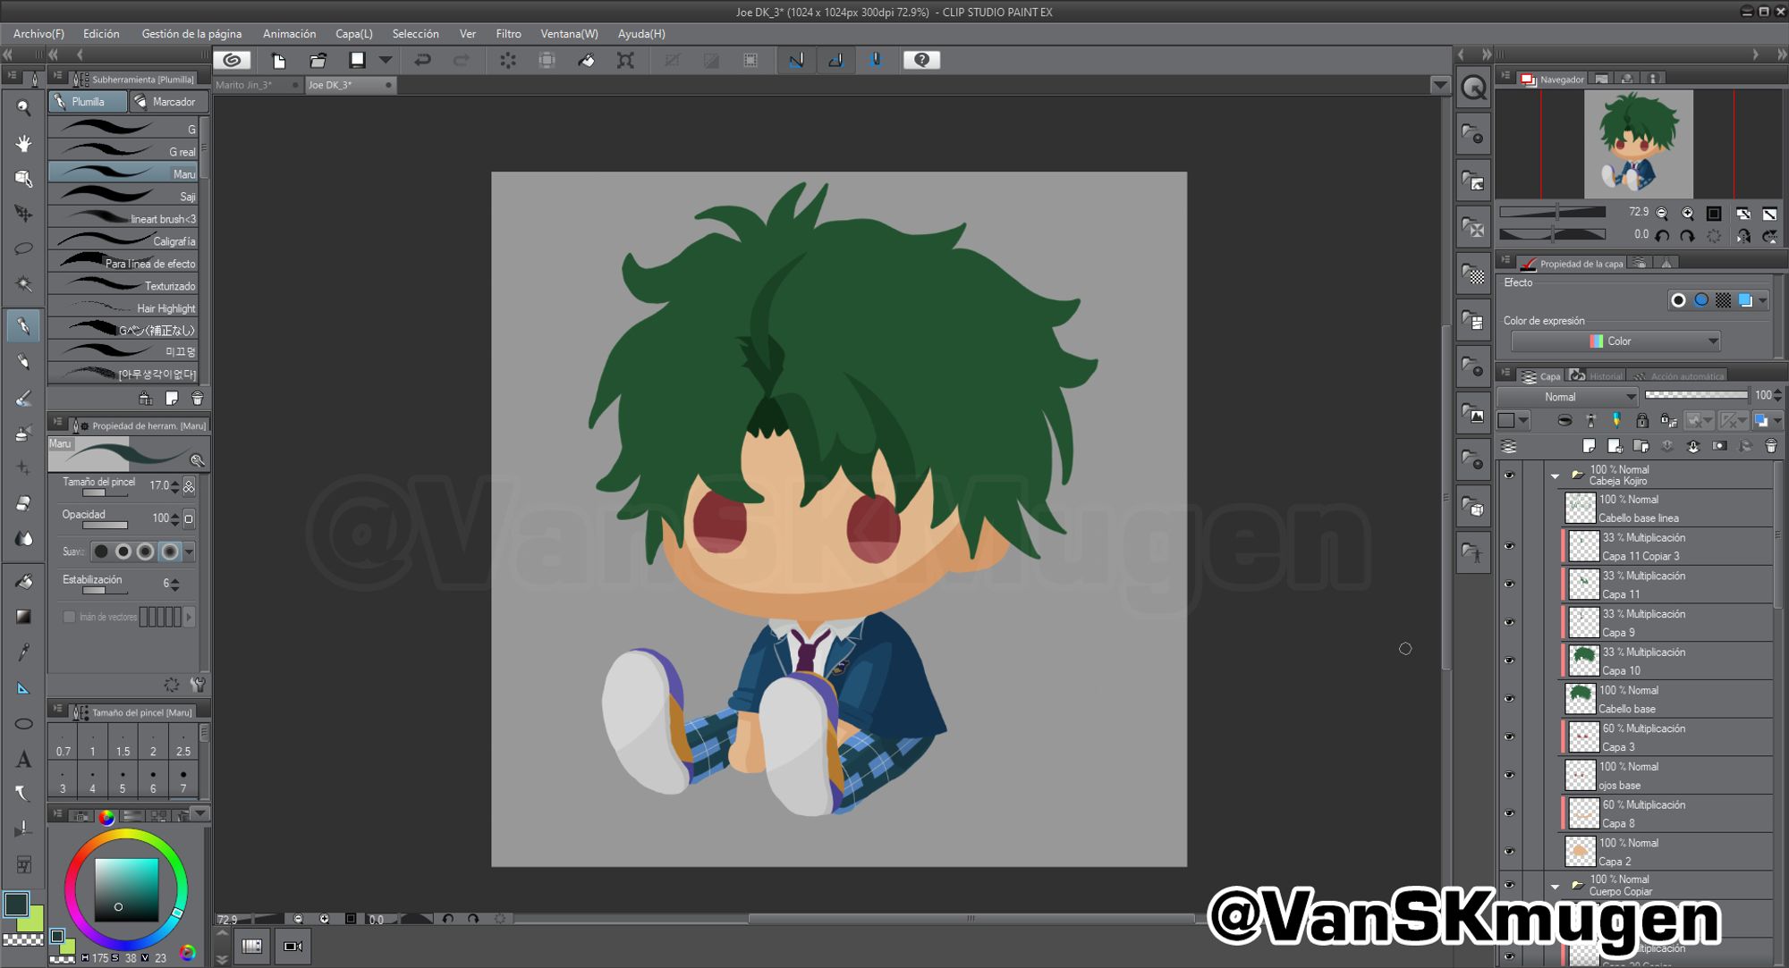Hide the Cabello base layer

pyautogui.click(x=1510, y=699)
